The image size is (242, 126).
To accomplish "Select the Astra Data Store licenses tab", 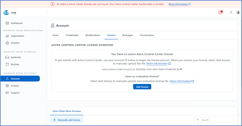I will [66, 111].
